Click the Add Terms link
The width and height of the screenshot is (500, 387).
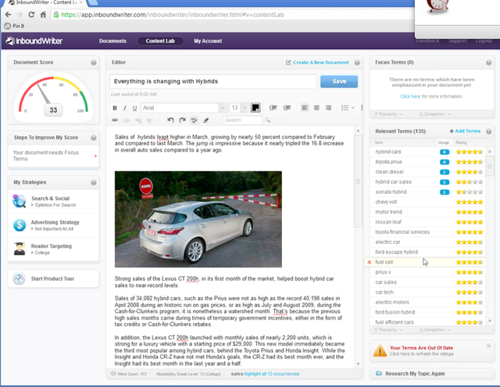click(465, 131)
